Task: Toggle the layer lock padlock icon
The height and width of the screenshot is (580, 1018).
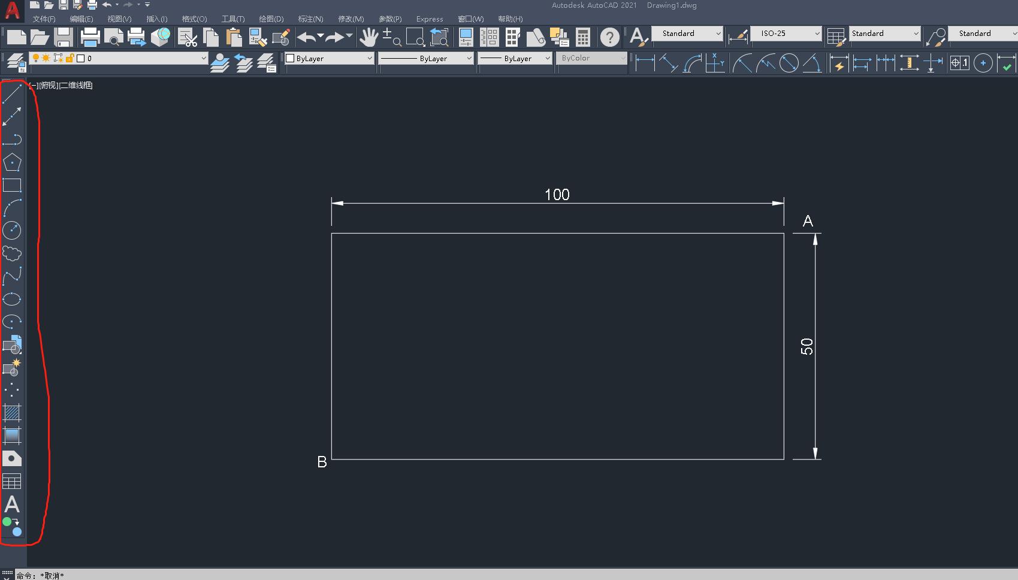Action: (70, 58)
